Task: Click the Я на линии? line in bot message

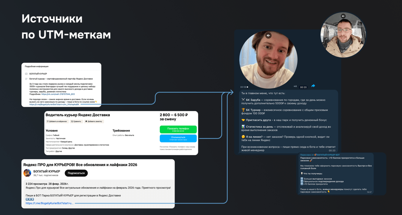Action: tap(285, 138)
